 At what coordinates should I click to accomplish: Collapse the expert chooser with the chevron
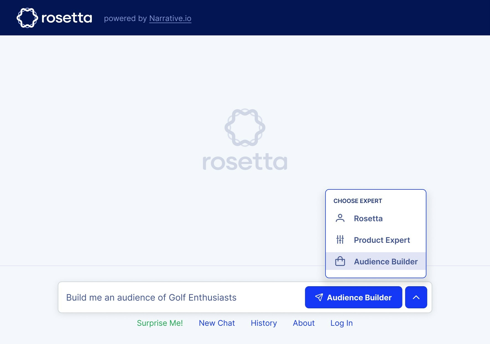tap(416, 297)
